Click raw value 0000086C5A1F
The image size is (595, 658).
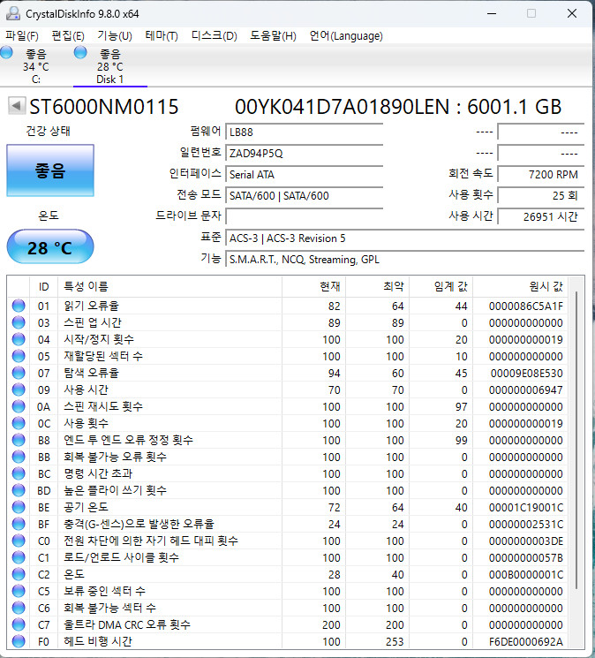tap(526, 306)
